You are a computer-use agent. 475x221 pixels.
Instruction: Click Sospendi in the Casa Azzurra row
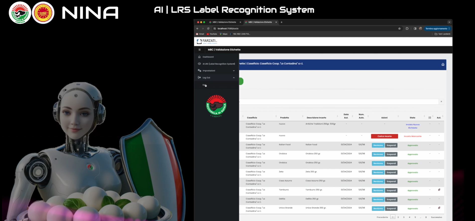click(x=391, y=181)
